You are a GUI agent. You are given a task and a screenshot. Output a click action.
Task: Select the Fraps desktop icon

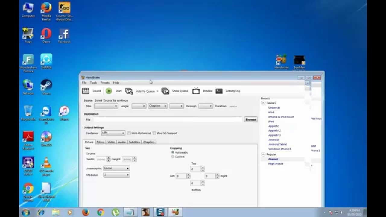pyautogui.click(x=28, y=35)
